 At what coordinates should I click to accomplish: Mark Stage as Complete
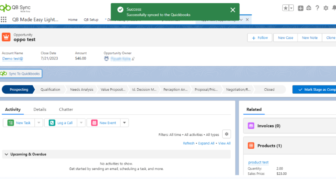314,90
